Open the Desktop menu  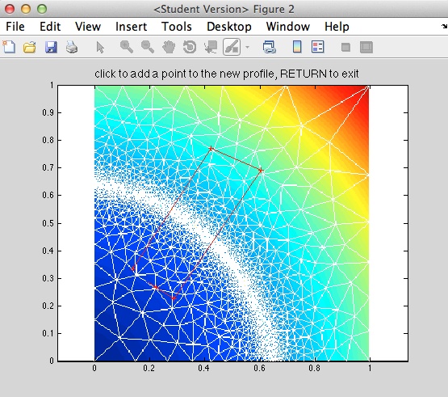click(x=229, y=27)
